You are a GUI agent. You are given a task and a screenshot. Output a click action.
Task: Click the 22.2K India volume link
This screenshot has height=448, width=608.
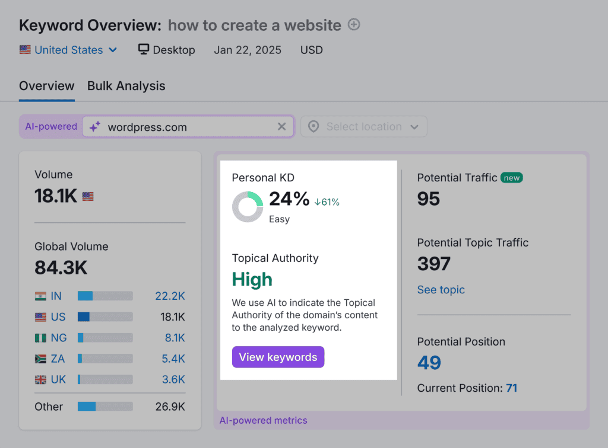[170, 296]
